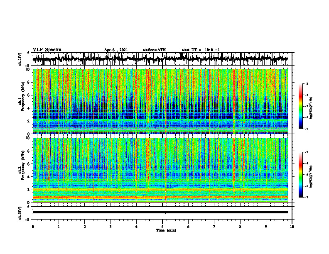Viewport: 329px width, 254px height.
Task: Click the ch.1 colorbar log(PSD) label
Action: click(311, 108)
